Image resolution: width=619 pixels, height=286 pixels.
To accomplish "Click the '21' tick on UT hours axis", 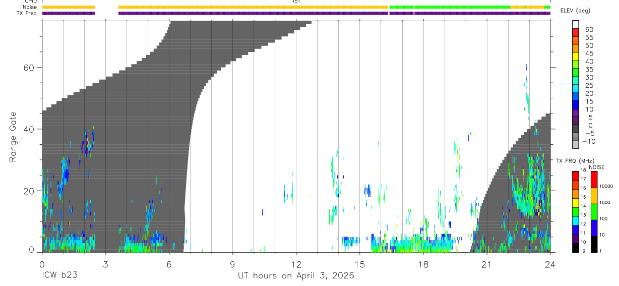I will [x=486, y=264].
